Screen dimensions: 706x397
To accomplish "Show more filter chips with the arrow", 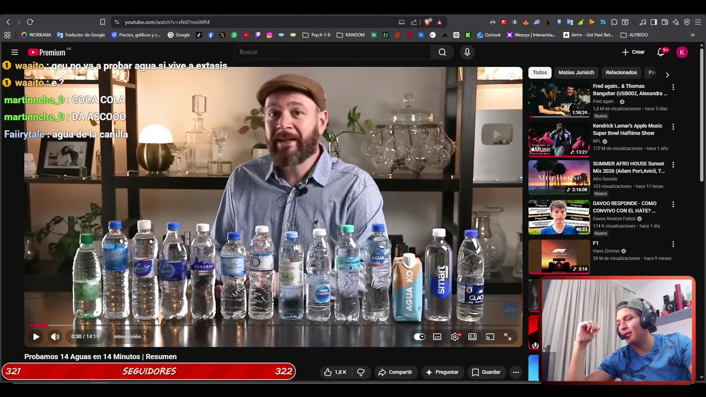I will (x=667, y=74).
